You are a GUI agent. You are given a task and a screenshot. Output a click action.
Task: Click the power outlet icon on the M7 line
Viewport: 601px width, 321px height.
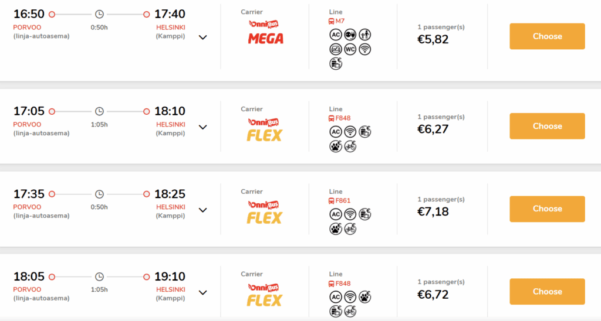click(350, 35)
